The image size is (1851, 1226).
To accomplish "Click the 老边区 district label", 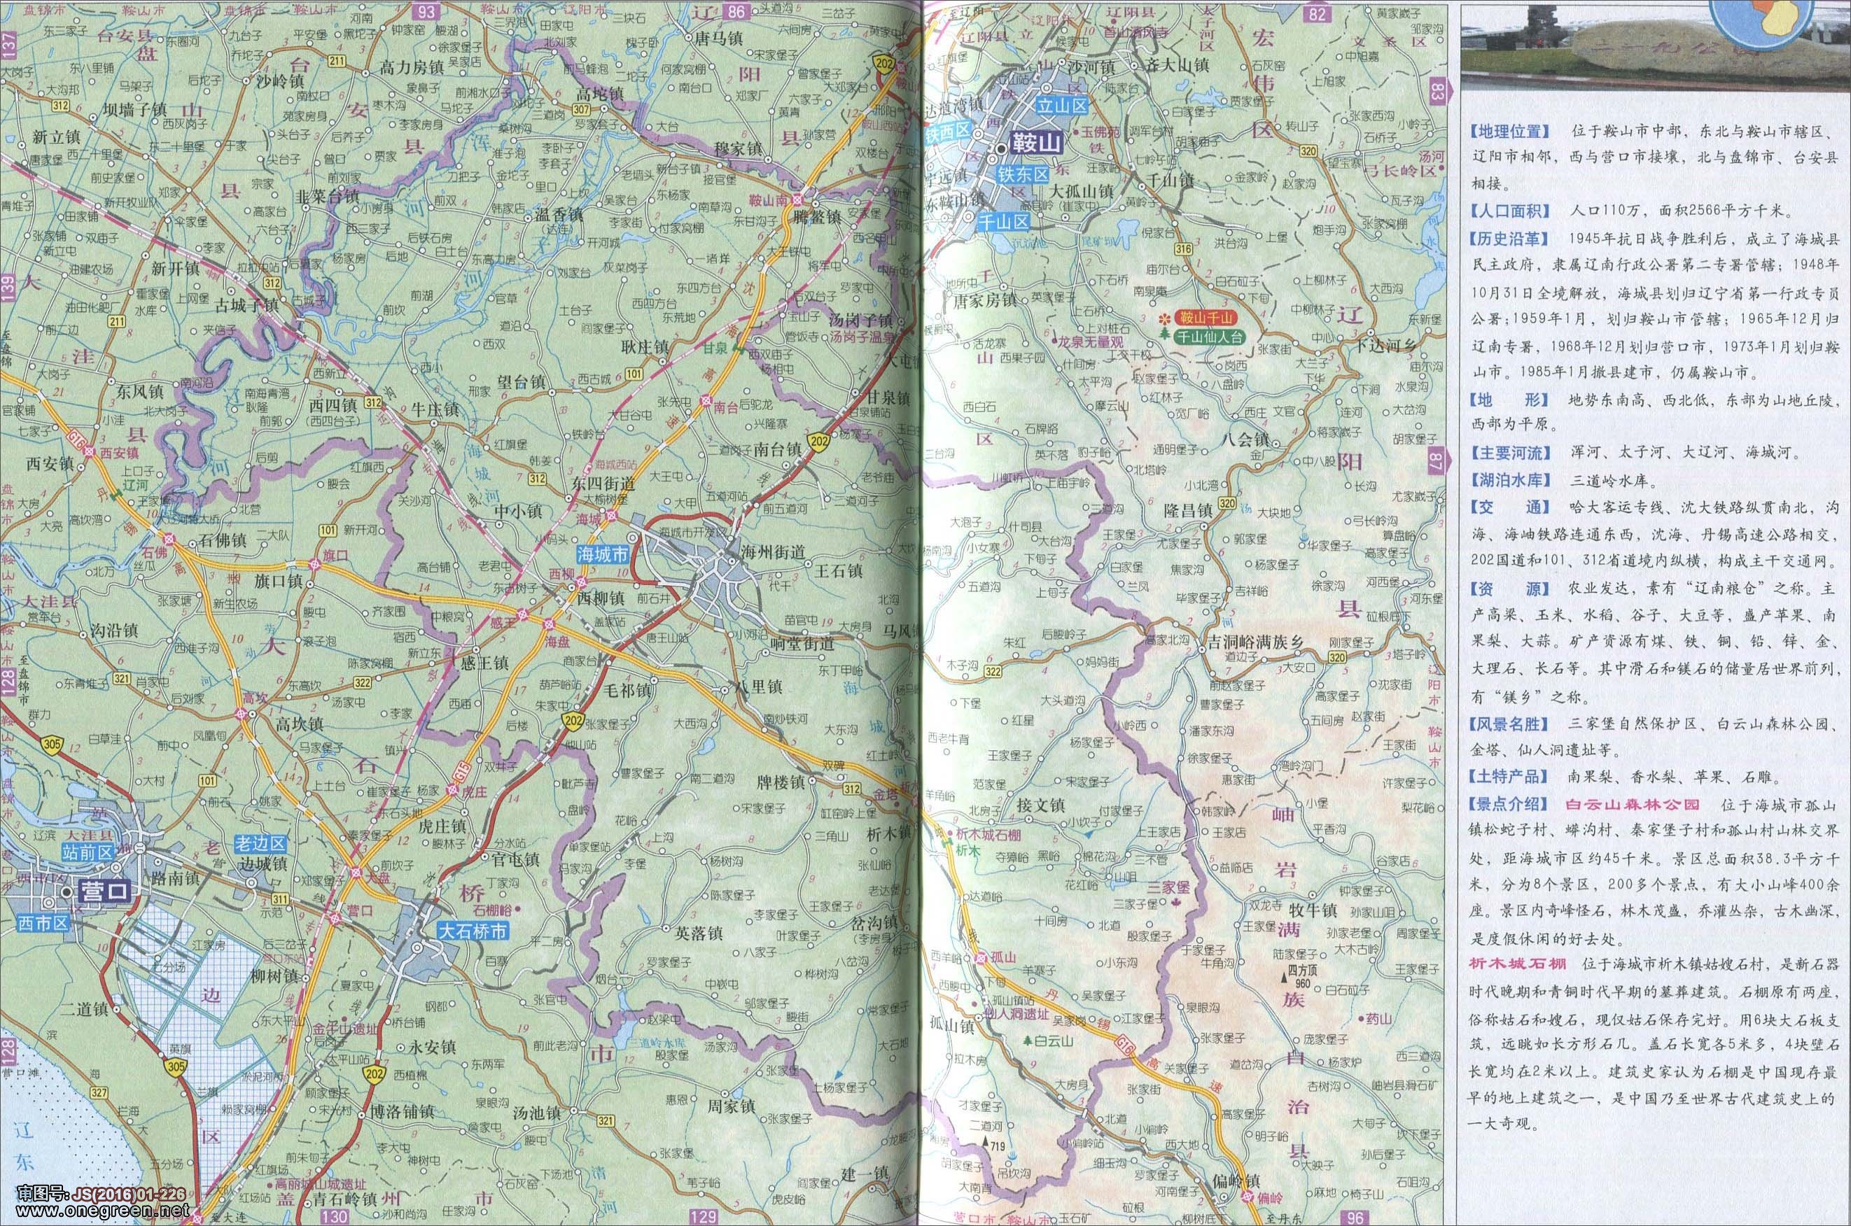I will (x=261, y=845).
